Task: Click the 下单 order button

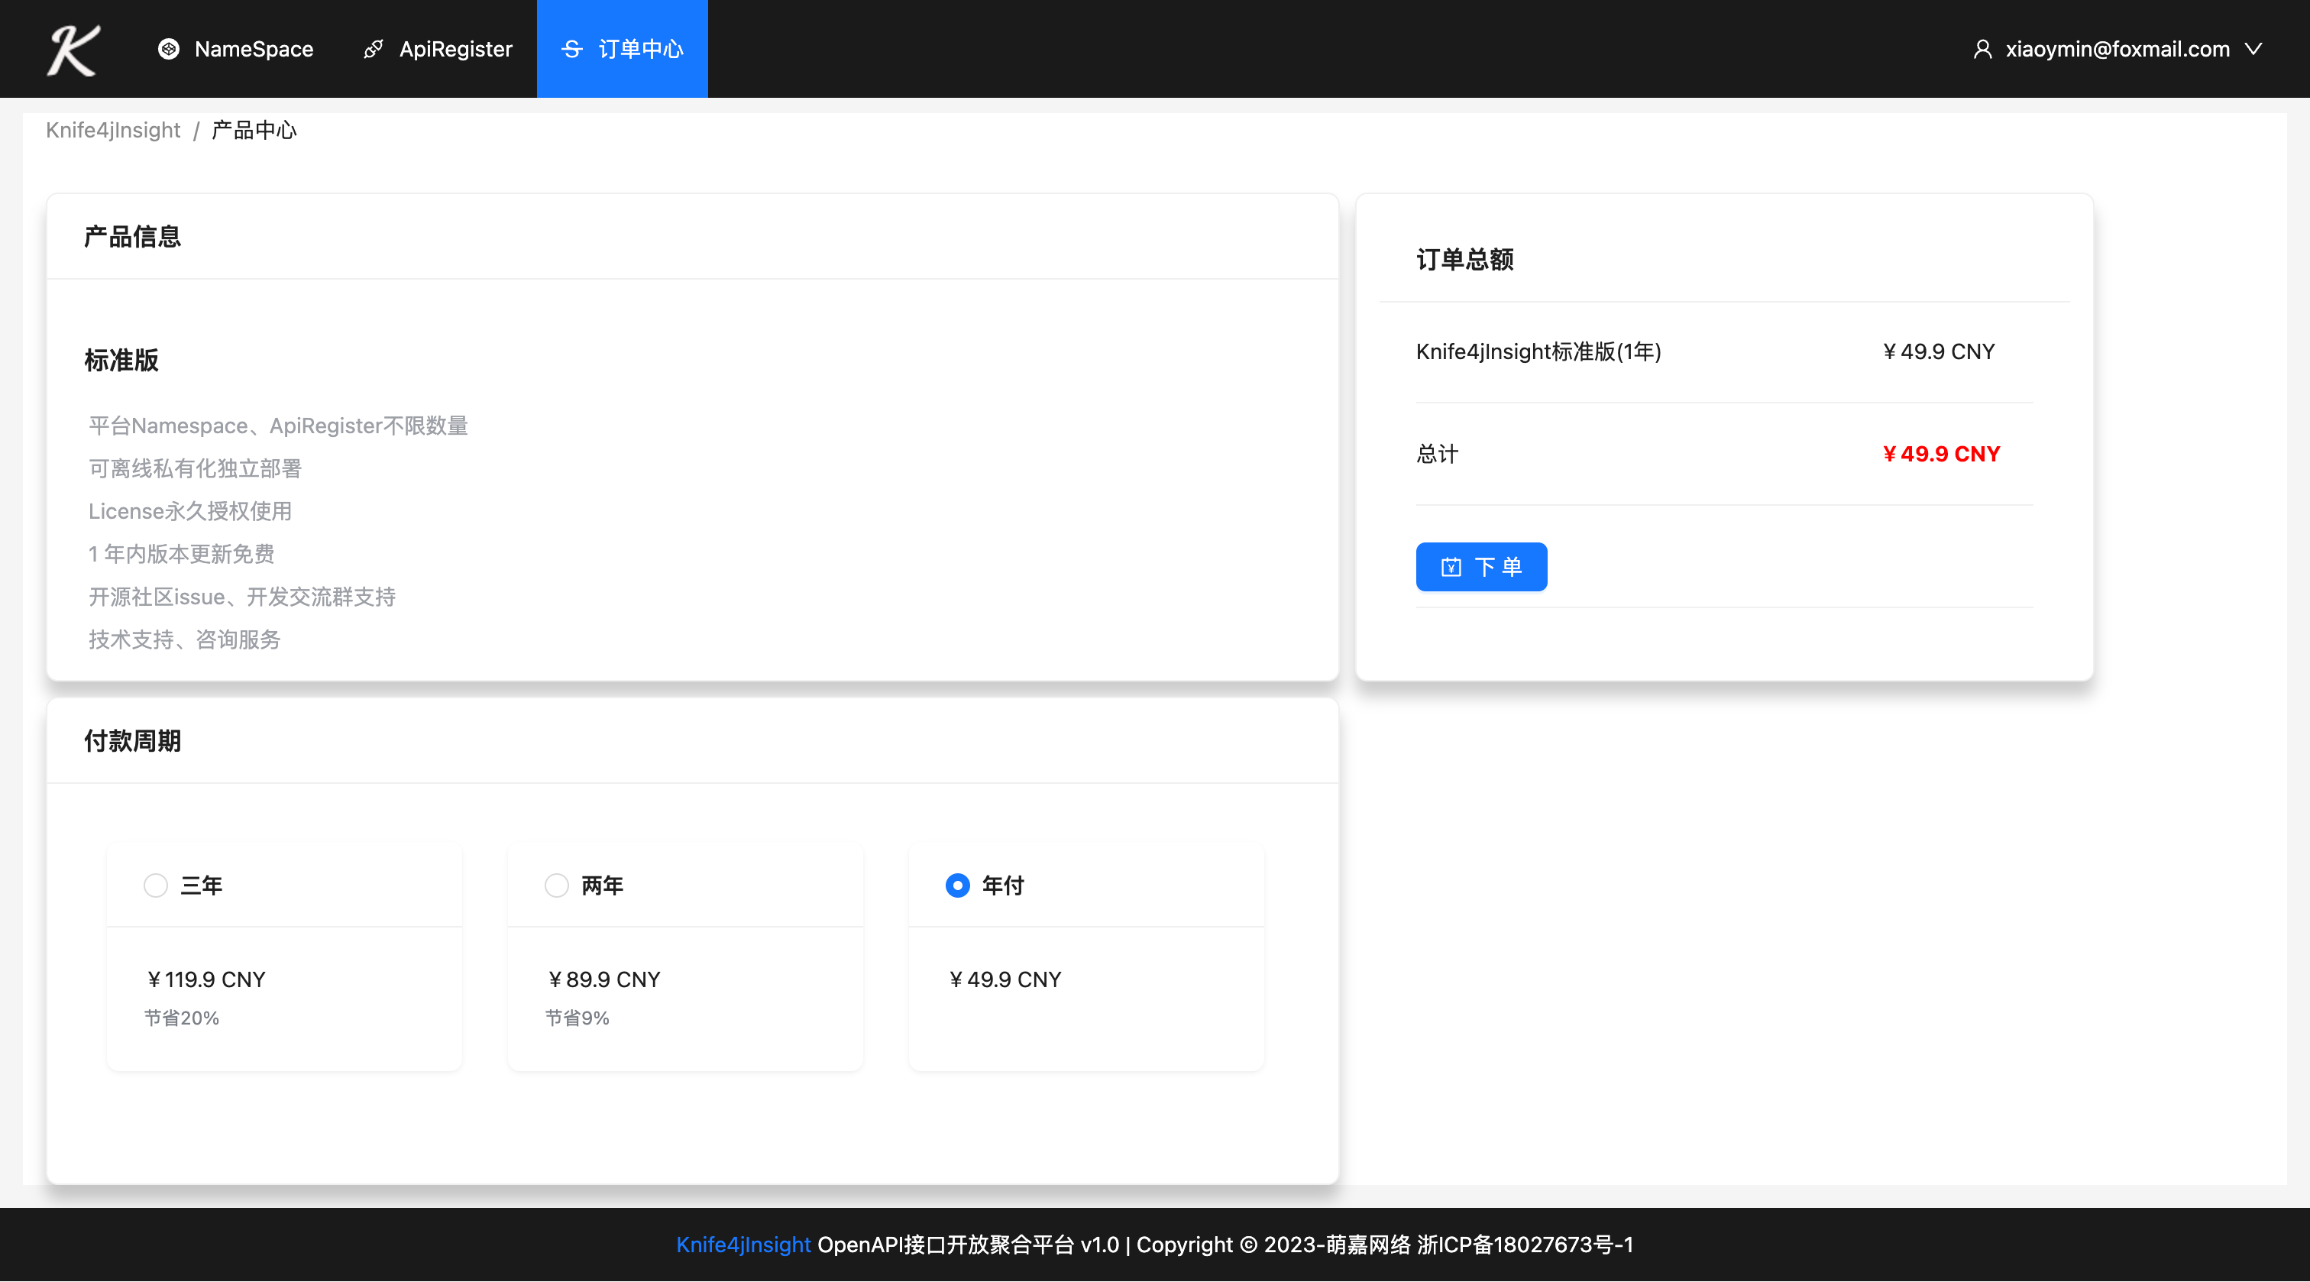Action: tap(1481, 567)
